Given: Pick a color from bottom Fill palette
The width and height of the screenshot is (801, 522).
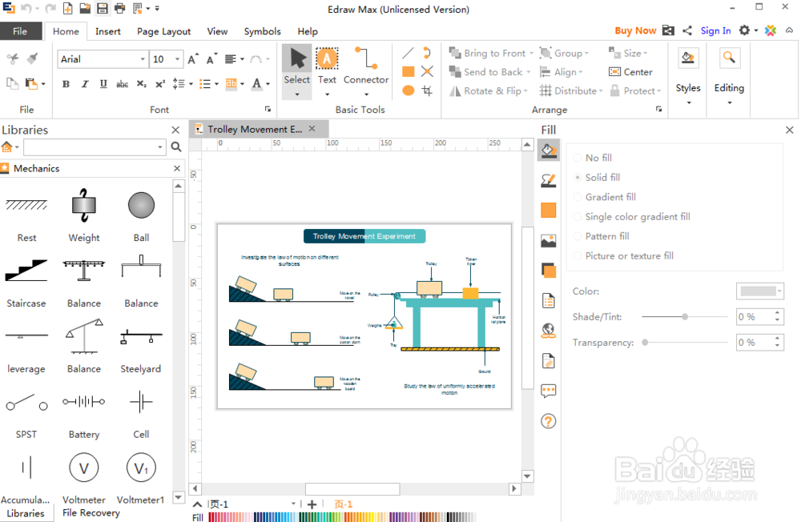Looking at the screenshot, I should click(x=342, y=517).
